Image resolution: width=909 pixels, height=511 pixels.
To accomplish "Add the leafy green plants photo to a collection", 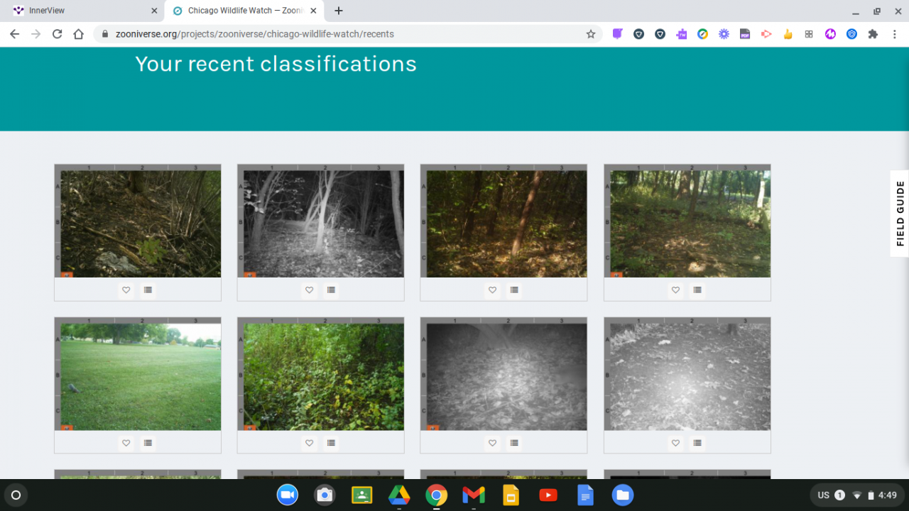I will click(331, 443).
